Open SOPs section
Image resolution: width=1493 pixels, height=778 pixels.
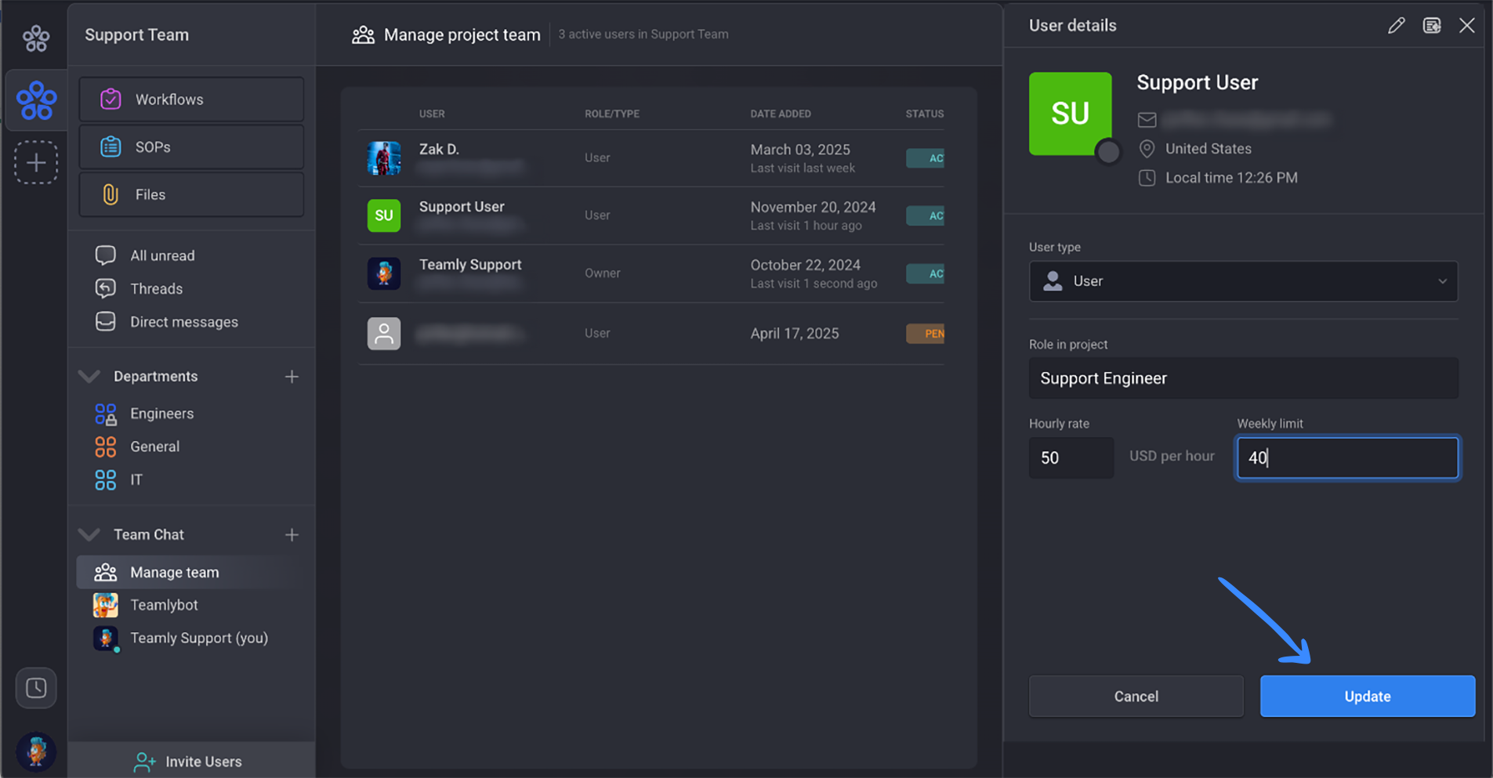[x=191, y=147]
